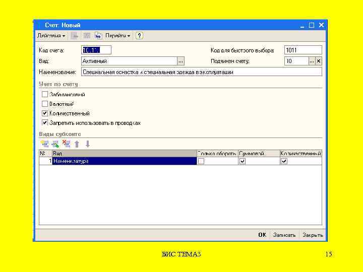Click the Вид field showing Активный
Image resolution: width=363 pixels, height=272 pixels.
coord(129,61)
